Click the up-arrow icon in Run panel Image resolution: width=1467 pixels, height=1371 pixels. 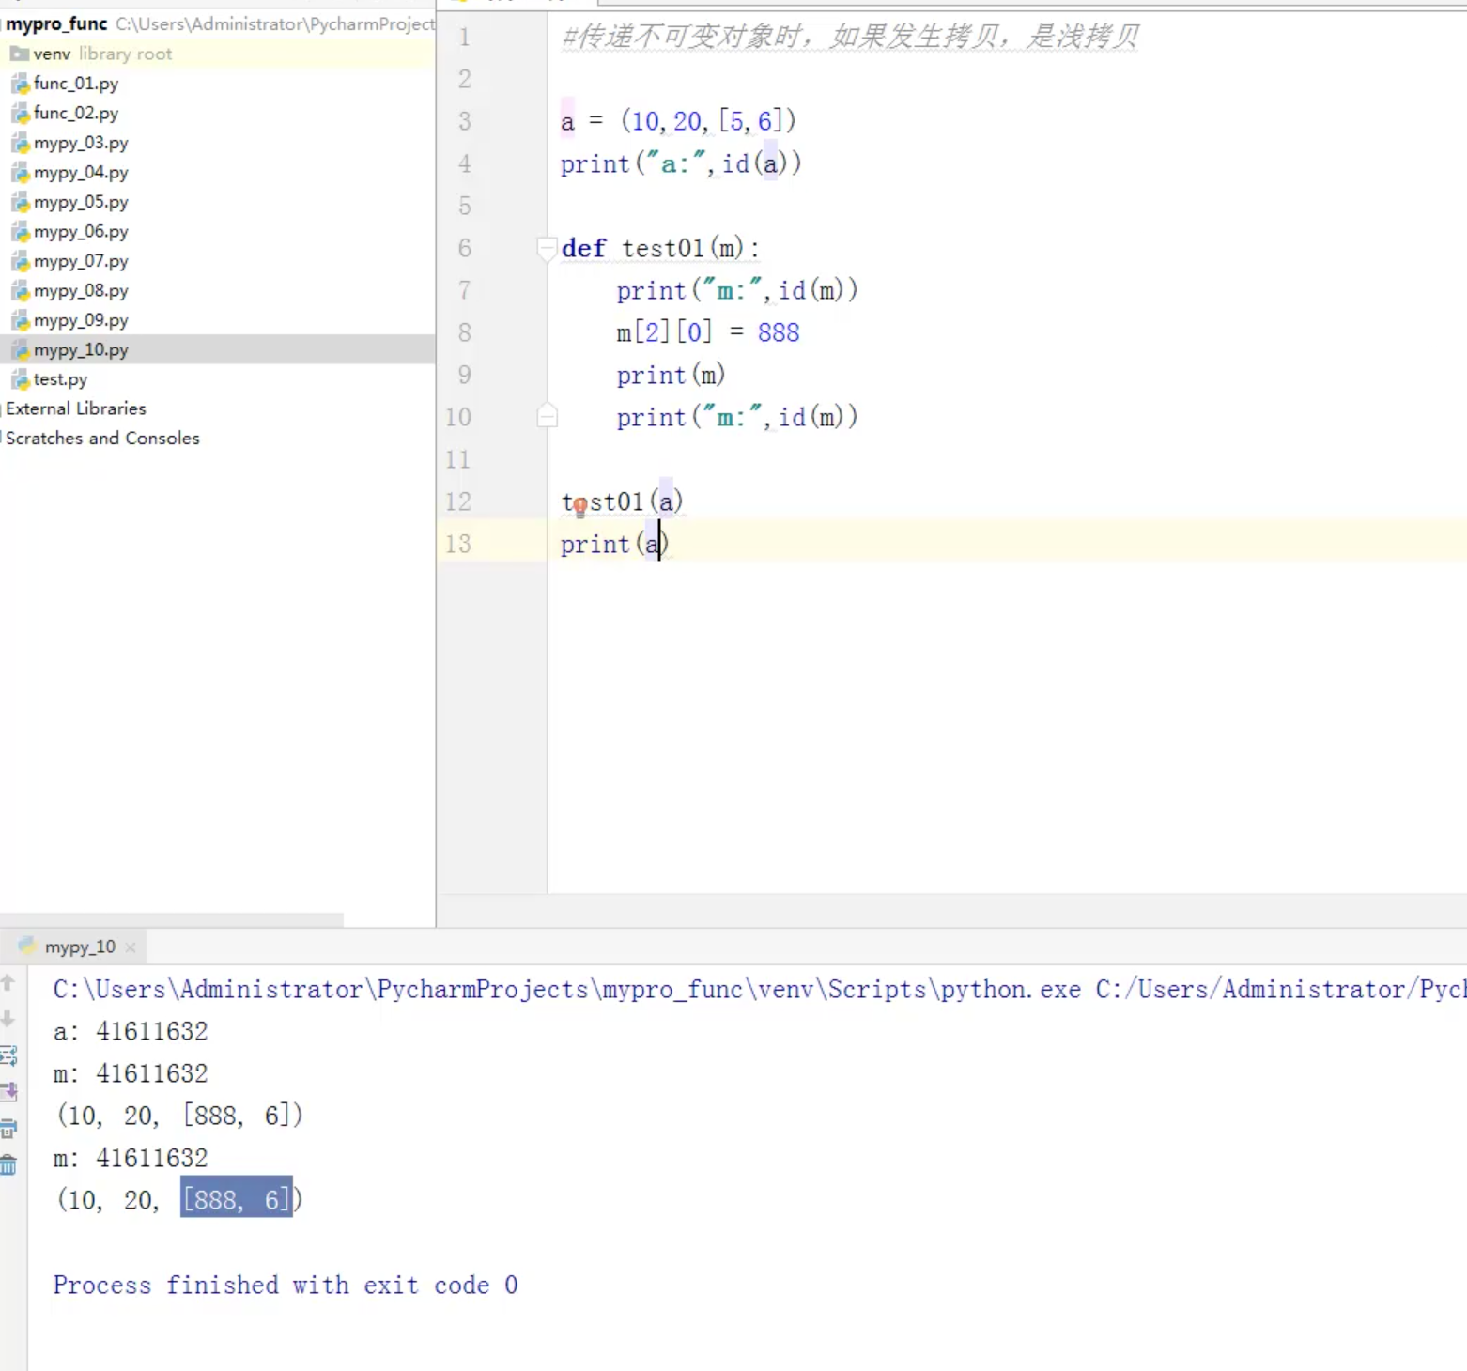click(8, 982)
